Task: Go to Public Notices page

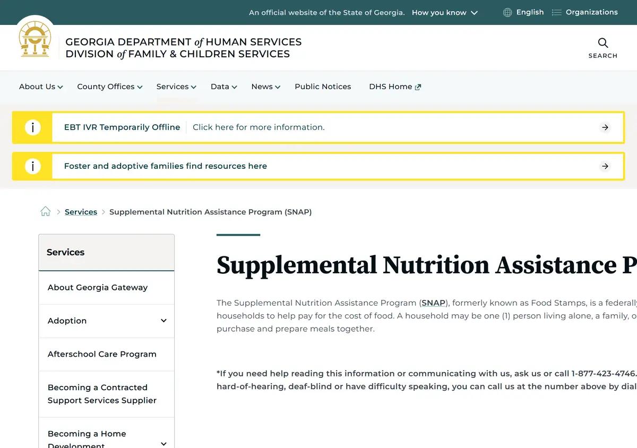Action: (x=323, y=87)
